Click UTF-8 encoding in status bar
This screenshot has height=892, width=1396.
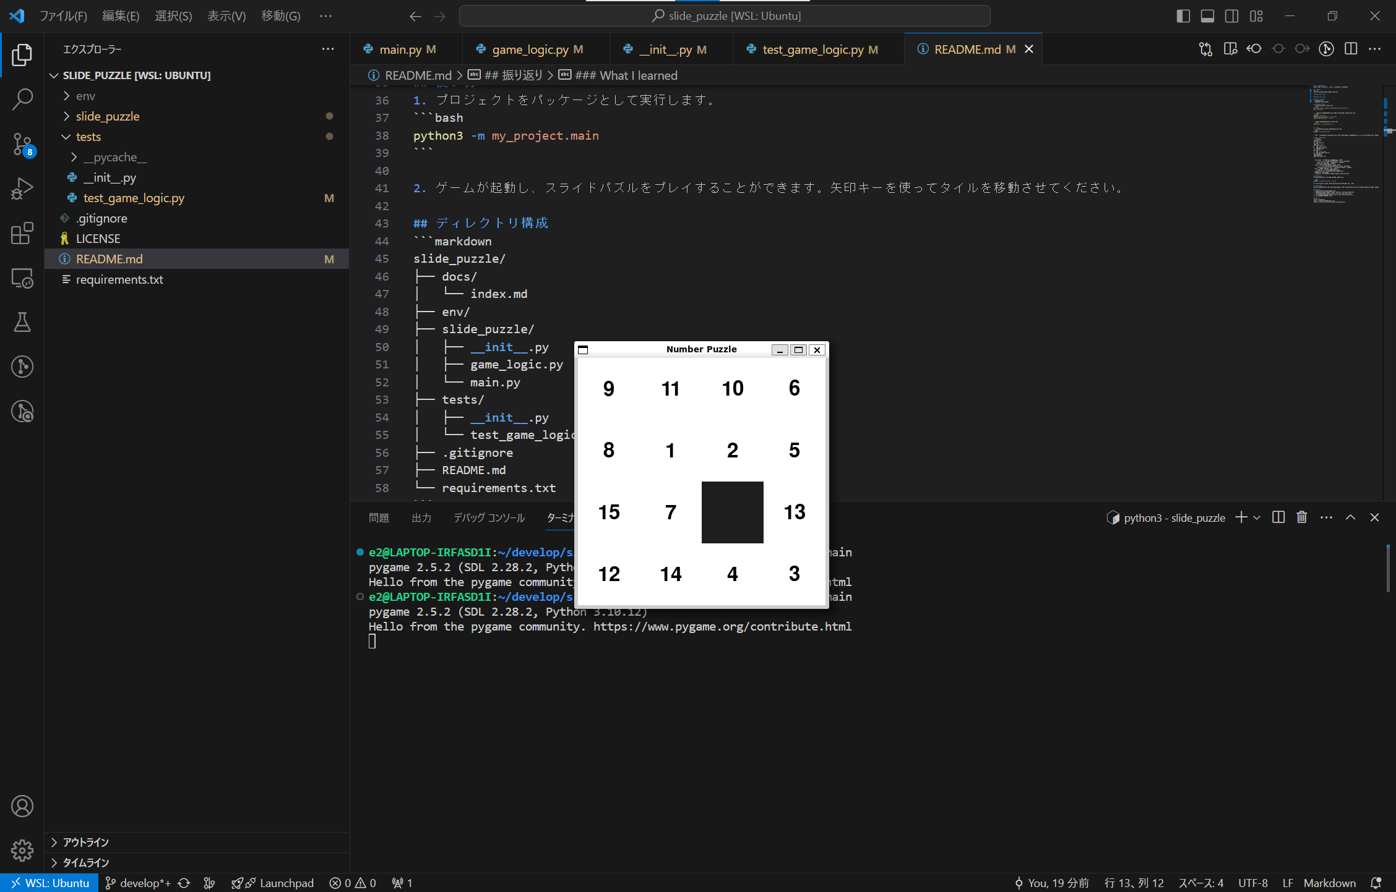click(x=1253, y=883)
